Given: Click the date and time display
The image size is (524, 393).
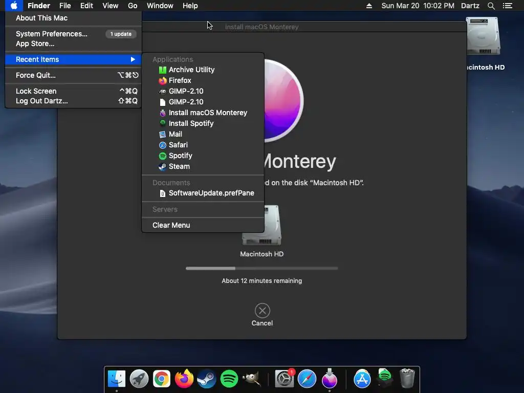Looking at the screenshot, I should coord(418,6).
